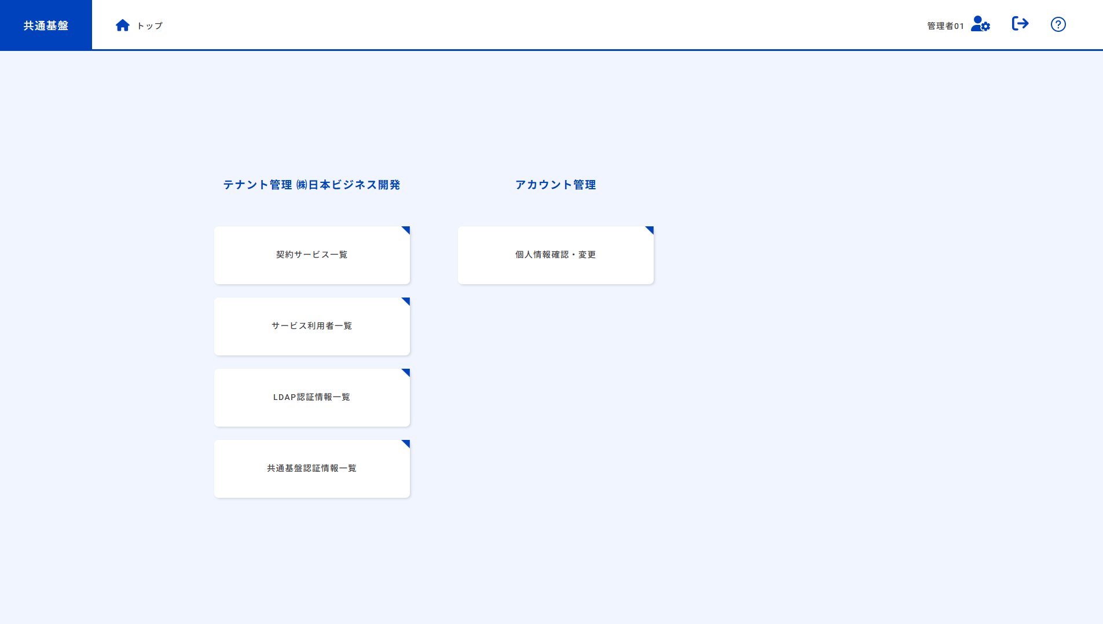
Task: Select the トップ navigation link
Action: coord(149,25)
